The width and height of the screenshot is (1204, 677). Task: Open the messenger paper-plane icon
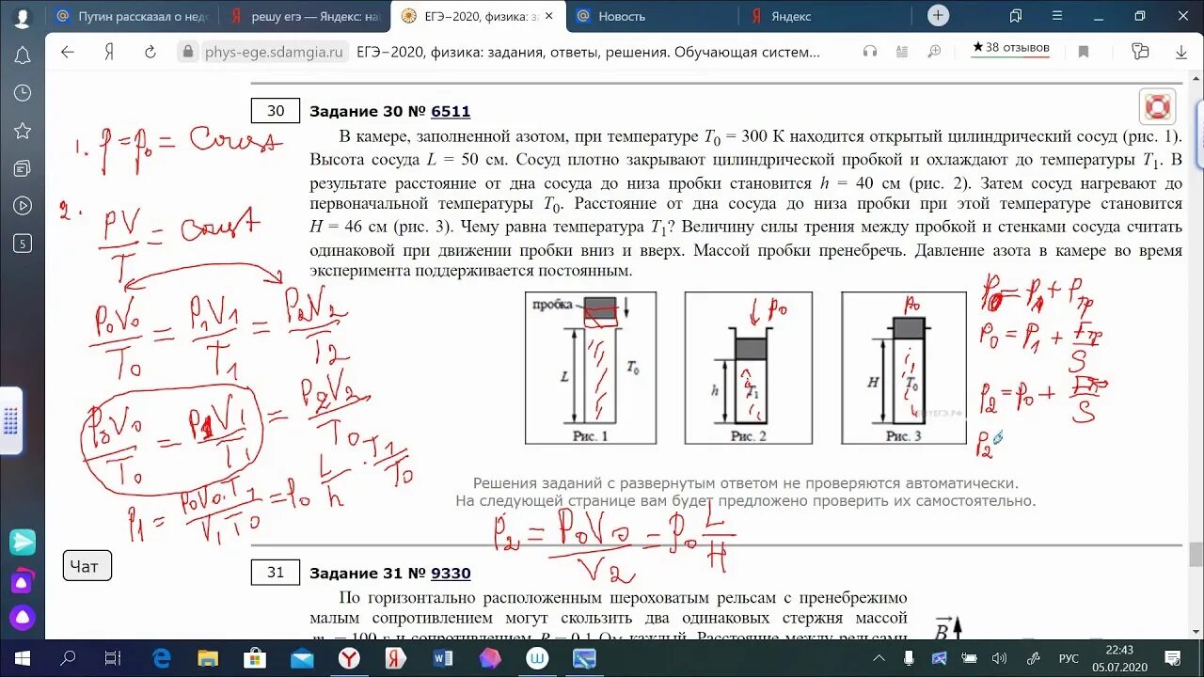[x=23, y=542]
